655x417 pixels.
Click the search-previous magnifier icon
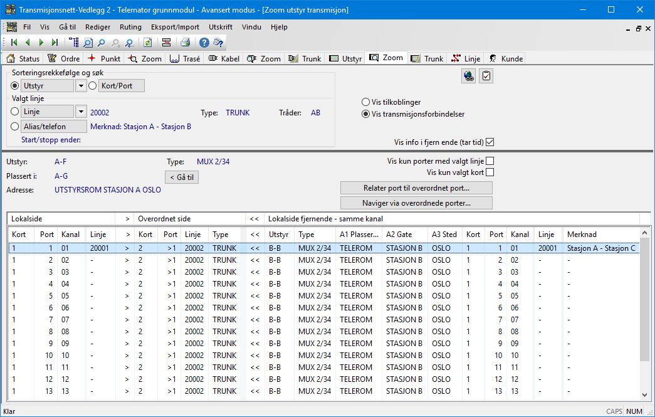point(130,43)
